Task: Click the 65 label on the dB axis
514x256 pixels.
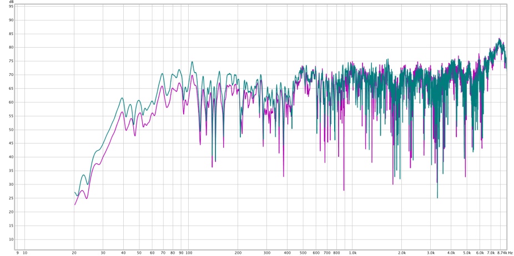Action: coord(11,89)
